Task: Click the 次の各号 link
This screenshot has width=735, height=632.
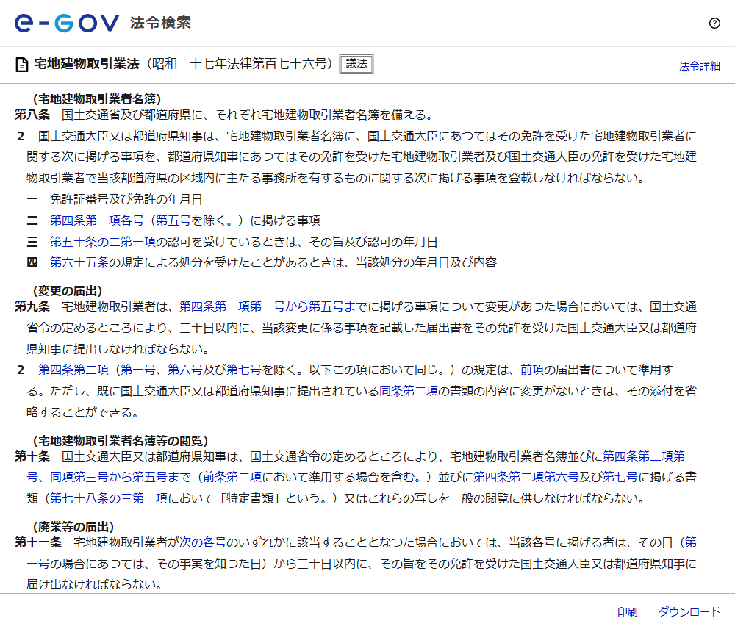Action: coord(203,542)
